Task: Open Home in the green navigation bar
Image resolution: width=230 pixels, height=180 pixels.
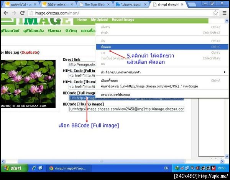Action: (x=82, y=20)
